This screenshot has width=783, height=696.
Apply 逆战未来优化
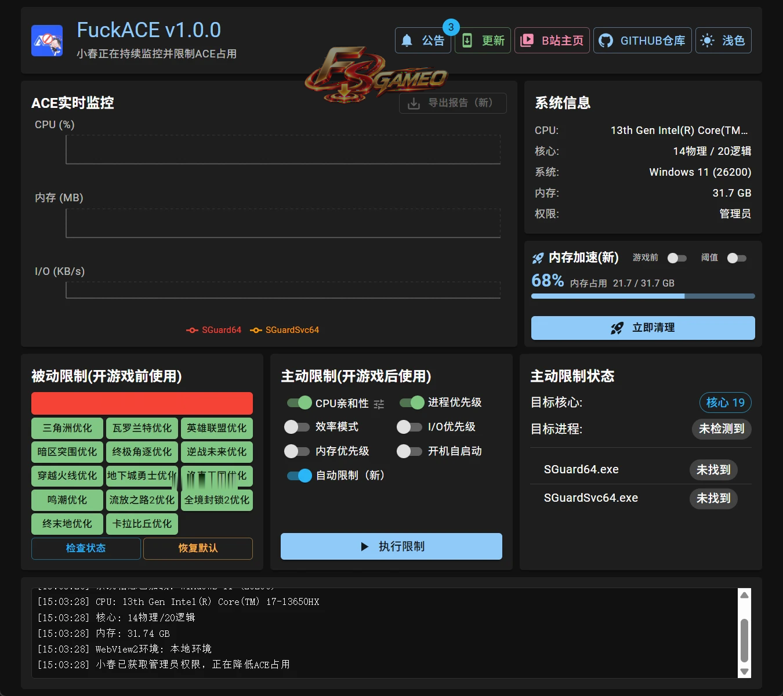[217, 452]
